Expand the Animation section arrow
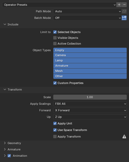 tap(5, 156)
